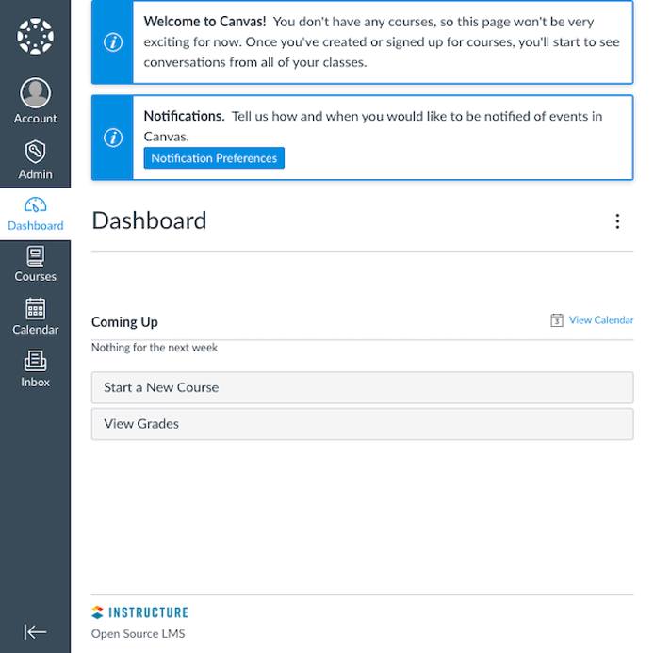The height and width of the screenshot is (653, 654).
Task: Click the Canvas logo icon
Action: click(35, 37)
